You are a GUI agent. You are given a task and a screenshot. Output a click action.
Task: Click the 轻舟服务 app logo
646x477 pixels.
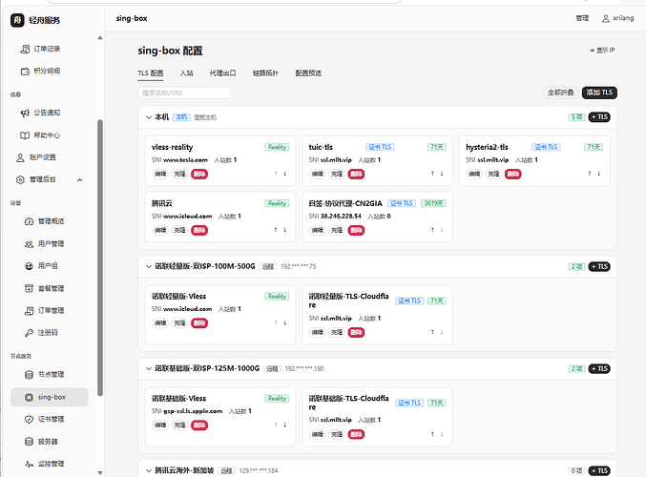pos(17,20)
